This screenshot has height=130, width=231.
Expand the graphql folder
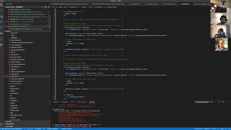point(12,86)
